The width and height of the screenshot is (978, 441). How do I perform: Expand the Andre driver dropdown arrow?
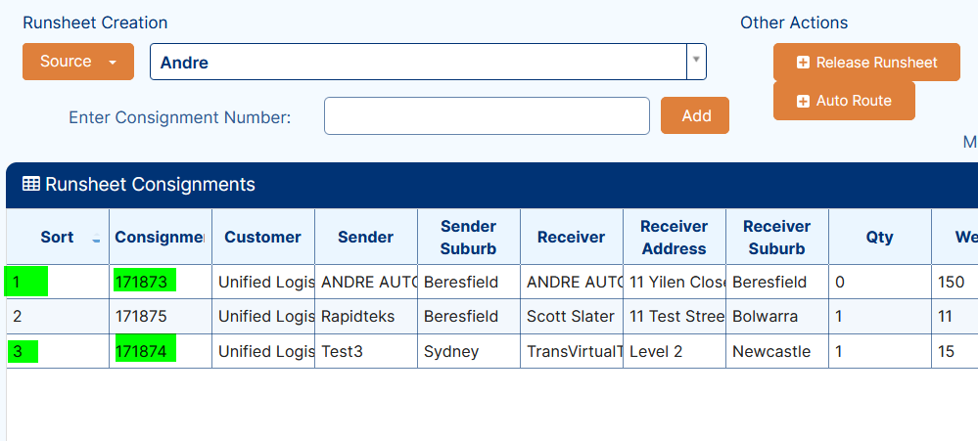696,61
